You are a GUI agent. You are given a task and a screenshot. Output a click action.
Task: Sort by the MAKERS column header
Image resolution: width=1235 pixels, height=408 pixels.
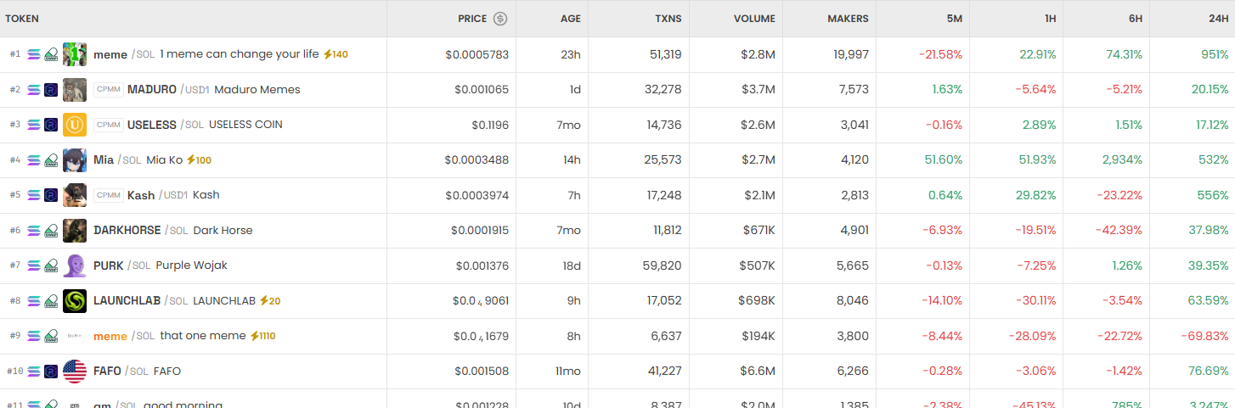click(x=848, y=19)
